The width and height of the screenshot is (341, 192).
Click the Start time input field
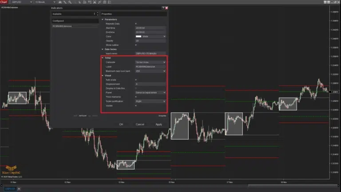click(151, 28)
